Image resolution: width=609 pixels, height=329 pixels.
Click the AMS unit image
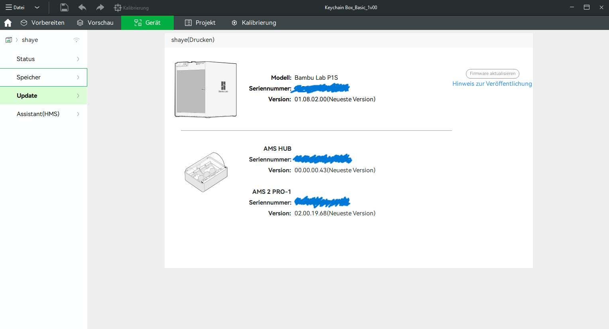[206, 172]
